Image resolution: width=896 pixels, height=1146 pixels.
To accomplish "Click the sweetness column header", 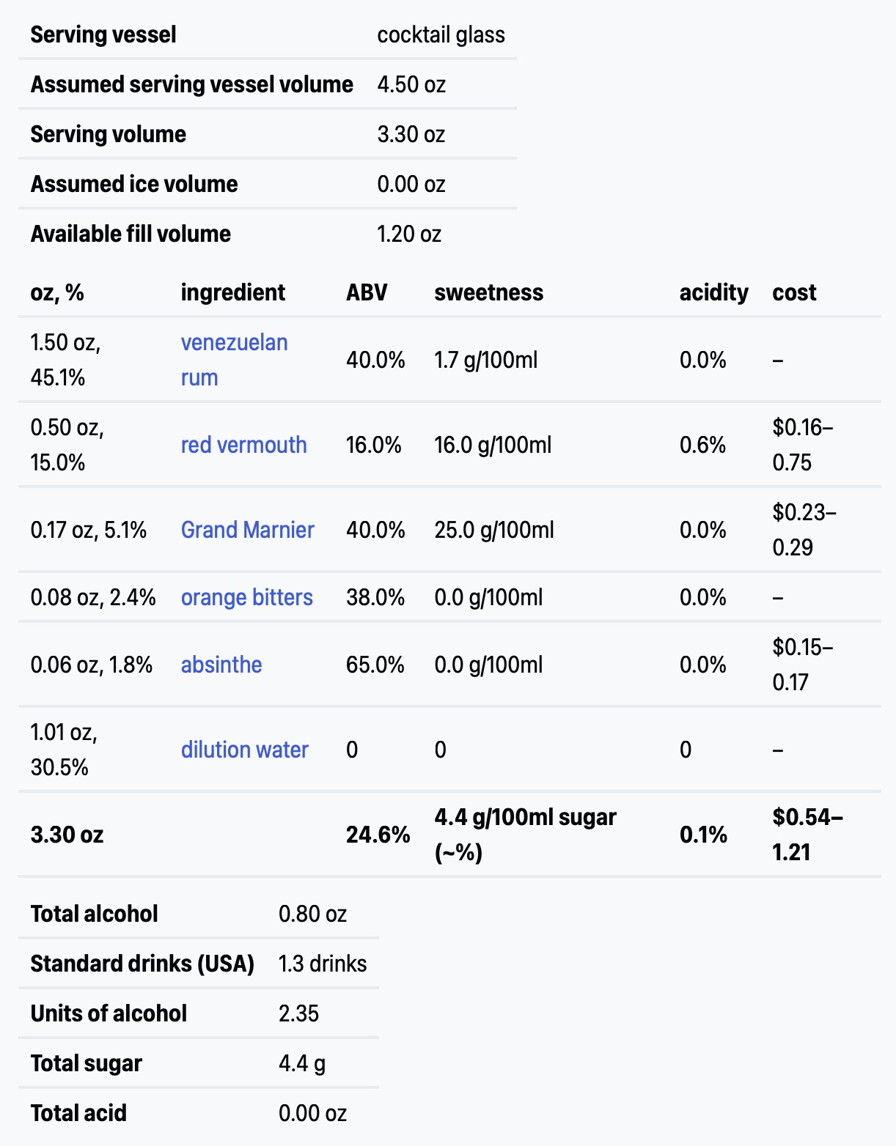I will [x=488, y=292].
